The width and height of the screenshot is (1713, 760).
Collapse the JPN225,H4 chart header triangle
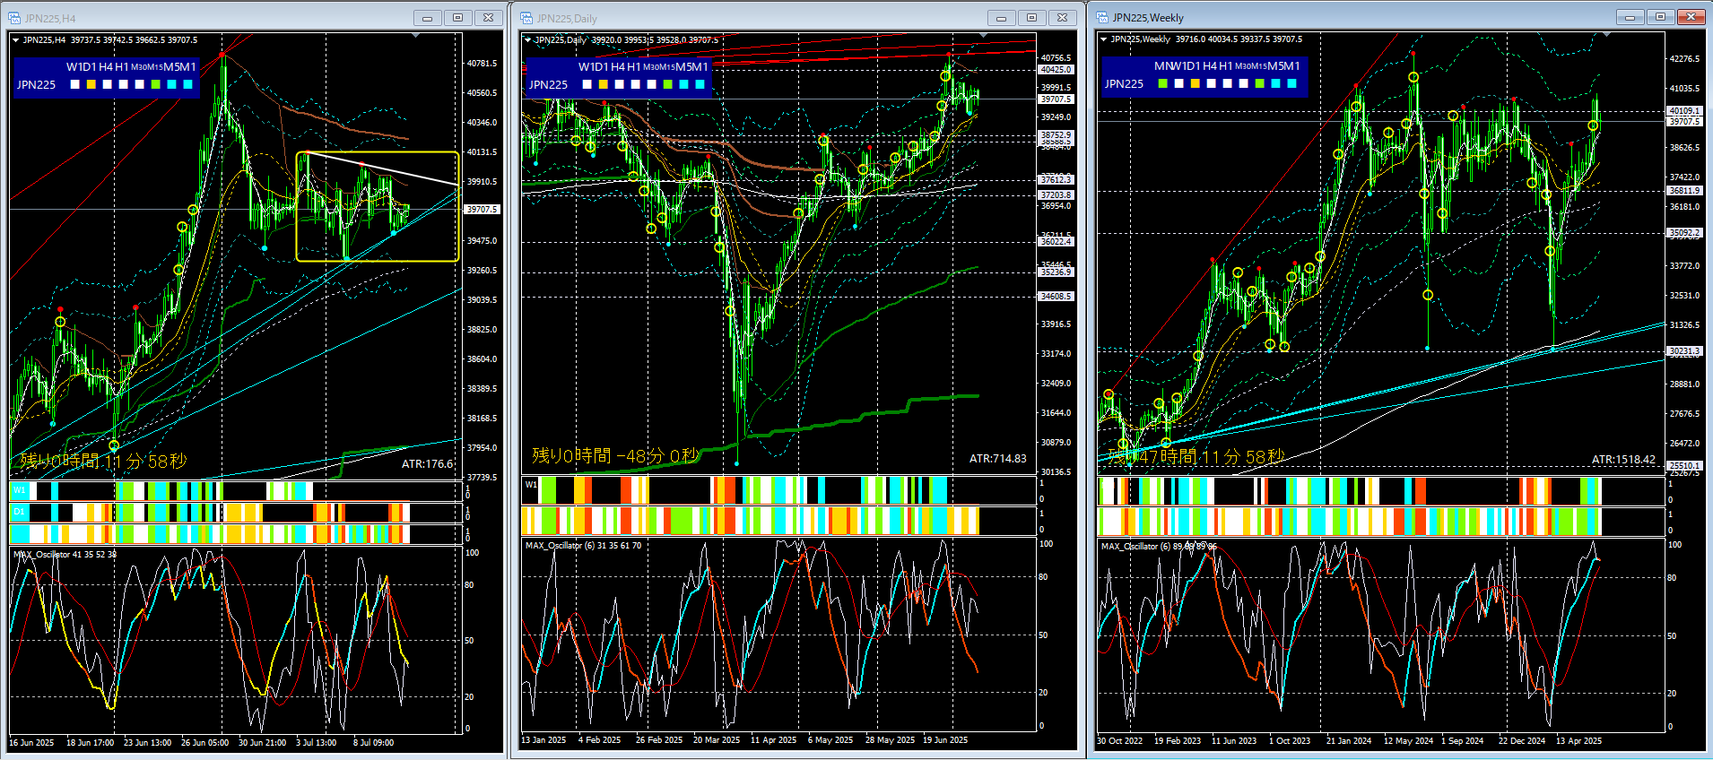click(x=15, y=39)
